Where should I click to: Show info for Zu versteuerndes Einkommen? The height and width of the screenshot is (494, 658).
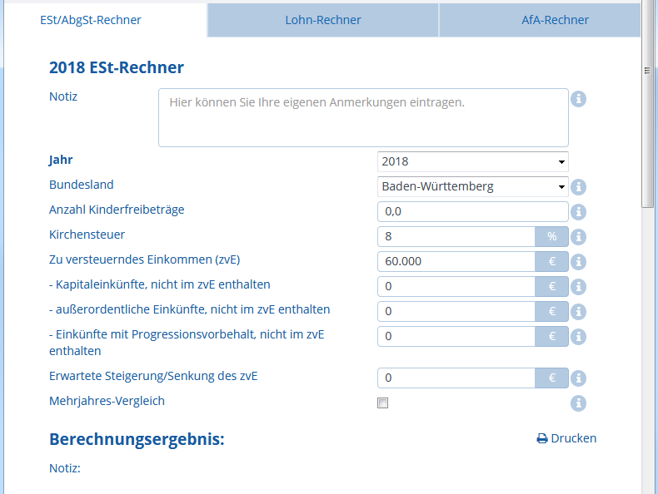coord(578,262)
